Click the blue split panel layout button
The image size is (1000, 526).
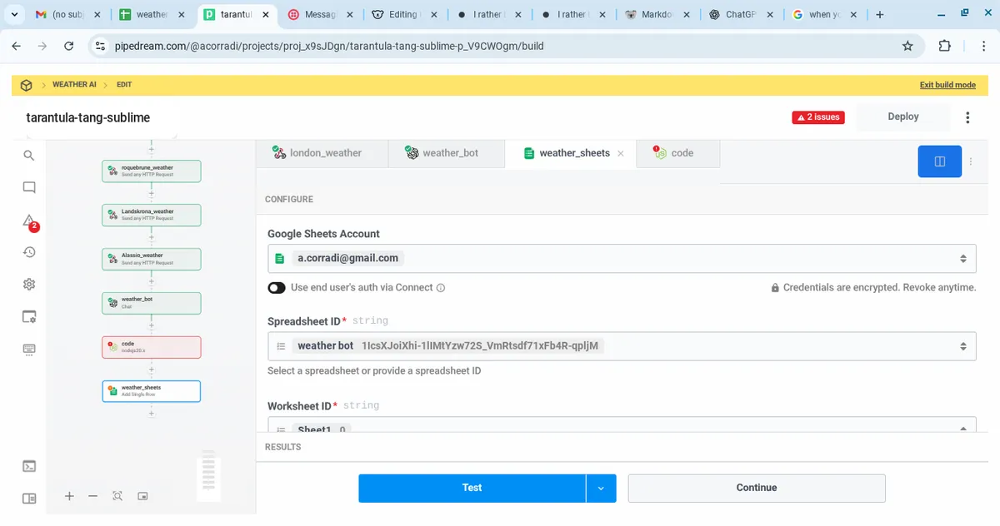point(939,161)
